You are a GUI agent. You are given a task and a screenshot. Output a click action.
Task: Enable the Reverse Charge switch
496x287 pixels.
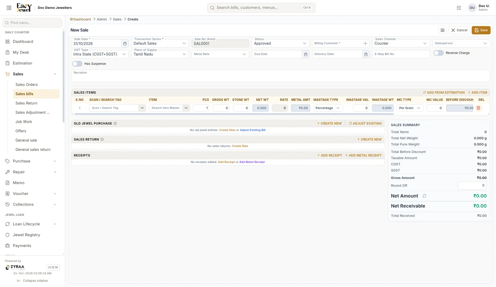pos(438,53)
